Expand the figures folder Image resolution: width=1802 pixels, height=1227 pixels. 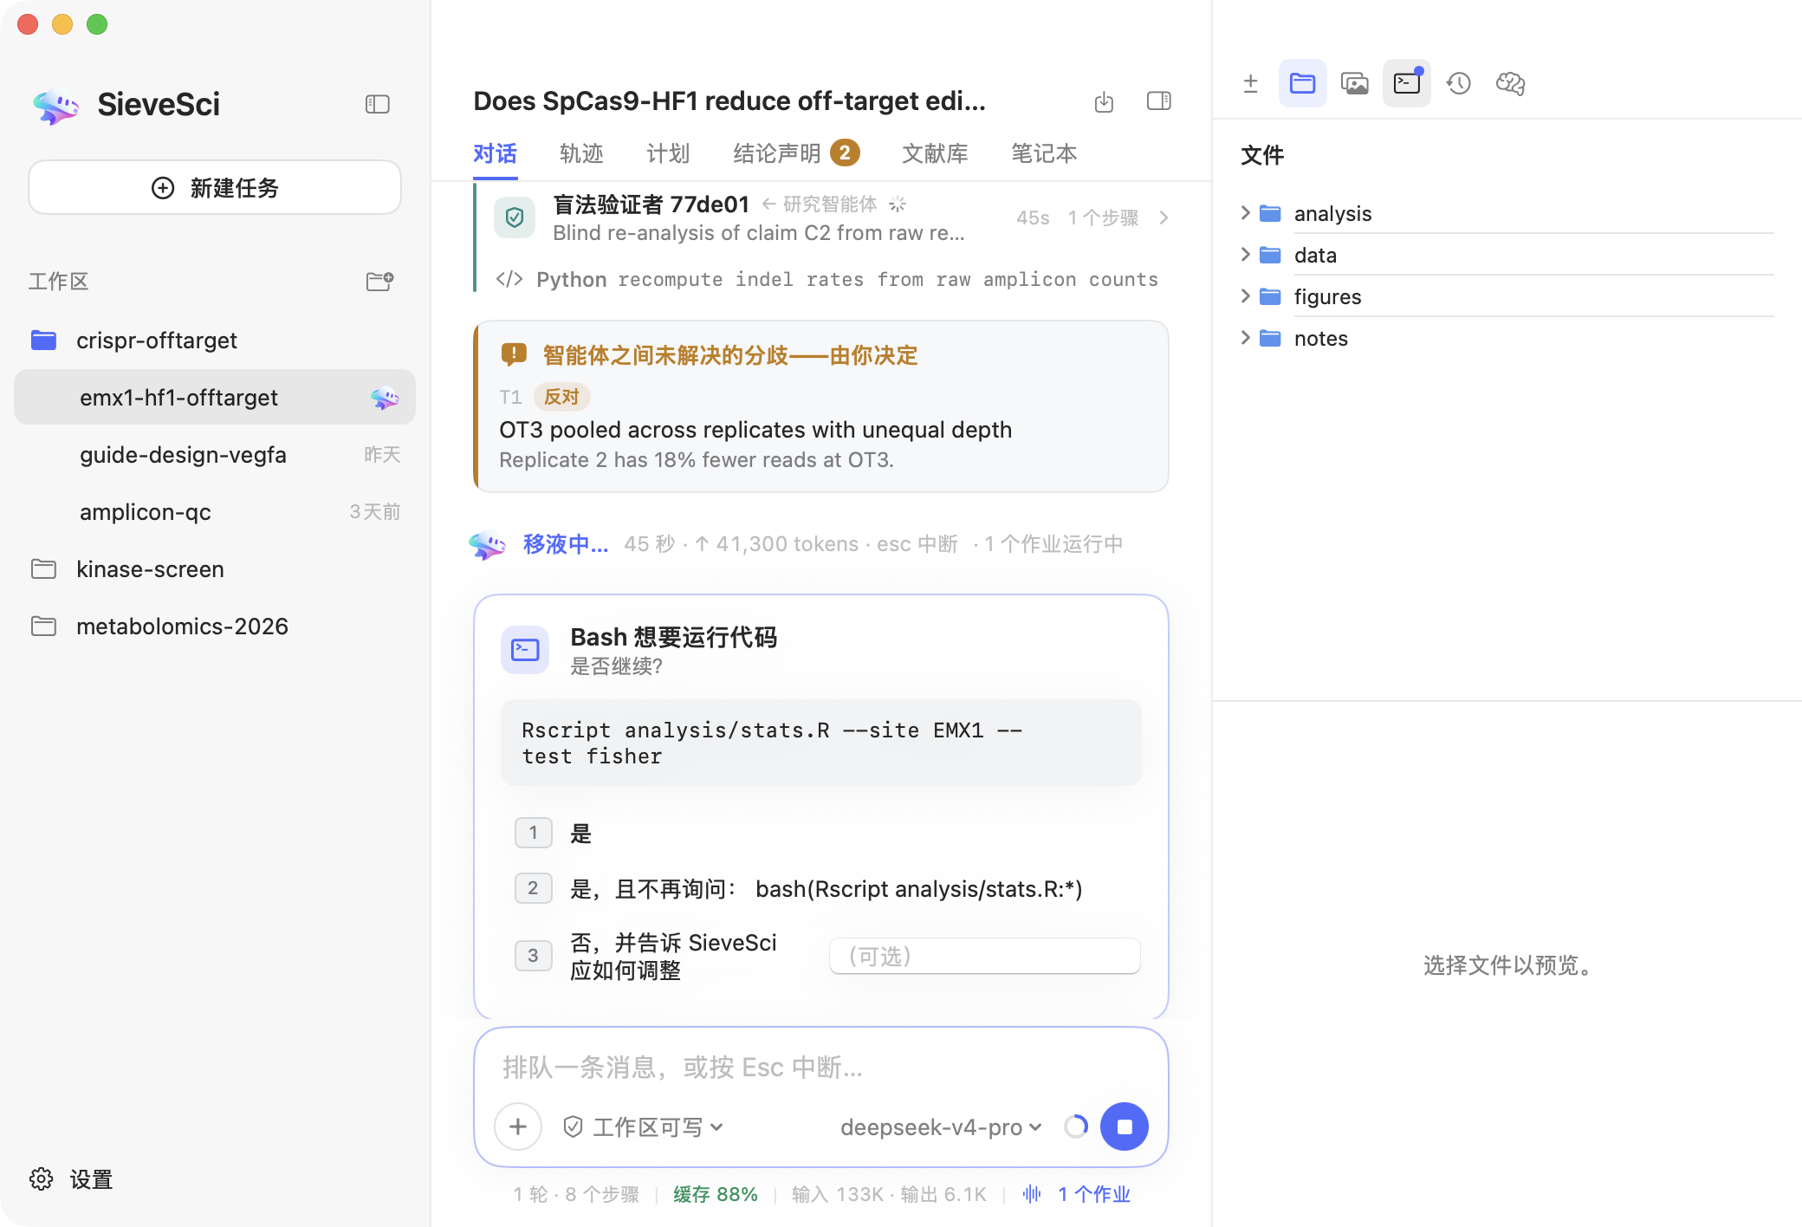[x=1246, y=296]
